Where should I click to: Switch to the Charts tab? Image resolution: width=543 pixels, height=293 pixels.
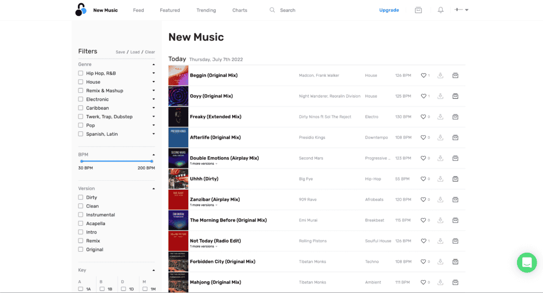pyautogui.click(x=240, y=10)
